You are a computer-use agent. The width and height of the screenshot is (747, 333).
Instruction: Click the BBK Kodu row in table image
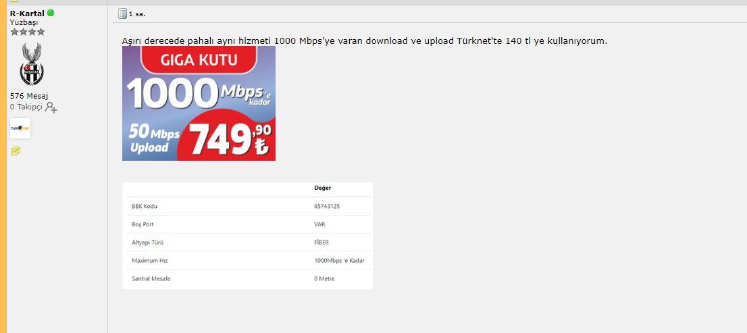tap(247, 206)
